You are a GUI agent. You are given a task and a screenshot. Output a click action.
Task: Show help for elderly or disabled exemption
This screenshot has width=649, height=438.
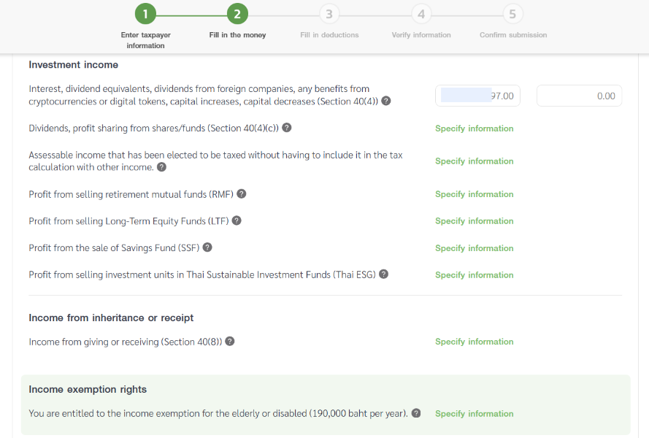coord(416,413)
